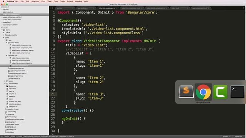Viewport: 246px width, 138px height.
Task: Open package.json in folder tree
Action: click(x=12, y=122)
